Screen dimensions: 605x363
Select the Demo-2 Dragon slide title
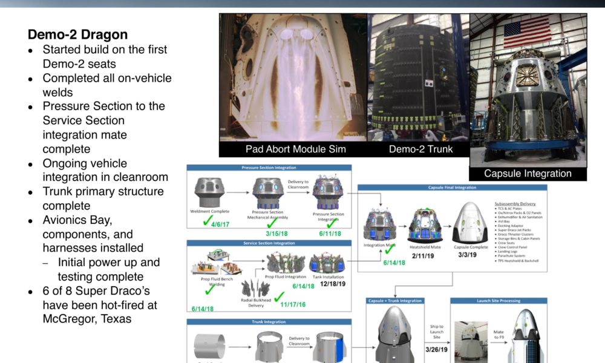pos(77,34)
